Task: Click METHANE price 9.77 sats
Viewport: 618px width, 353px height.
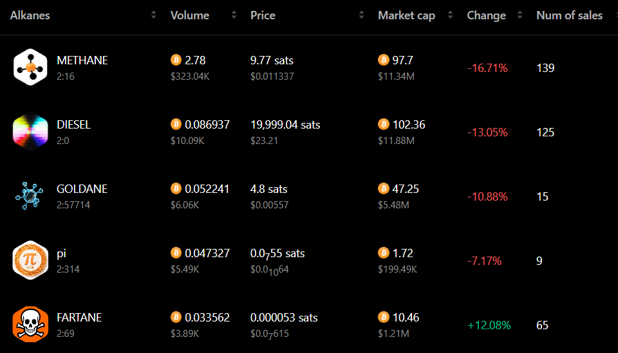Action: (x=272, y=60)
